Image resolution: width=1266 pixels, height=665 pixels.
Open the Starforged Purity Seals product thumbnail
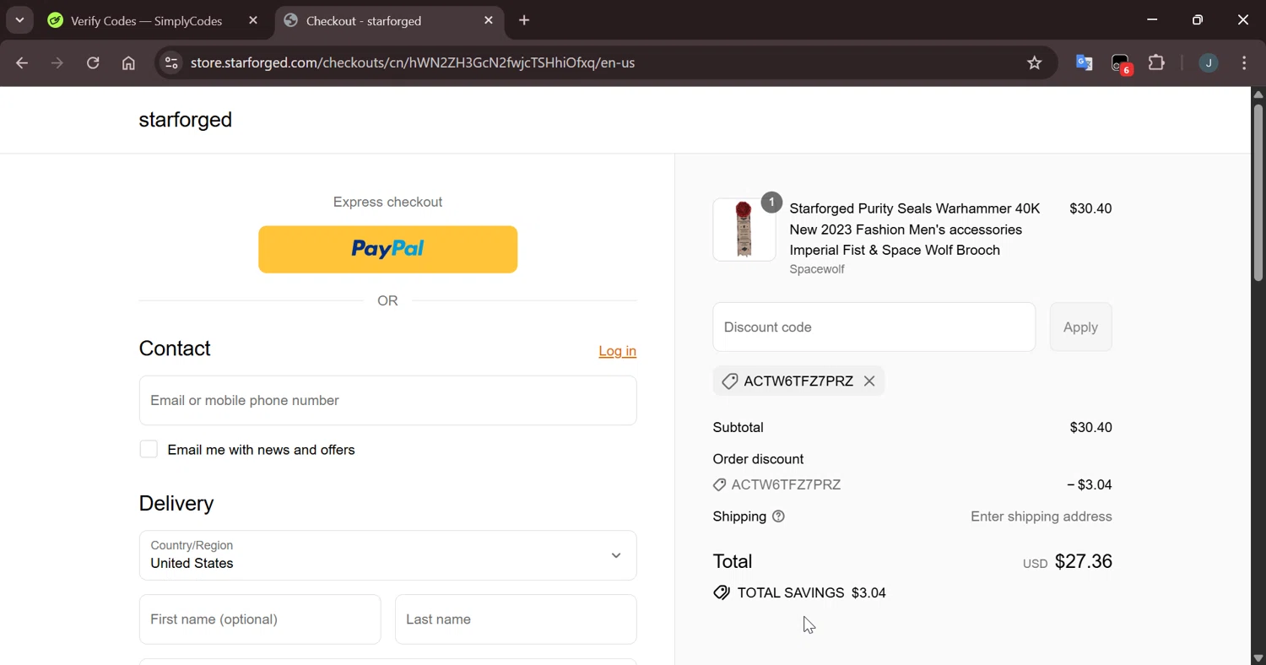point(744,230)
